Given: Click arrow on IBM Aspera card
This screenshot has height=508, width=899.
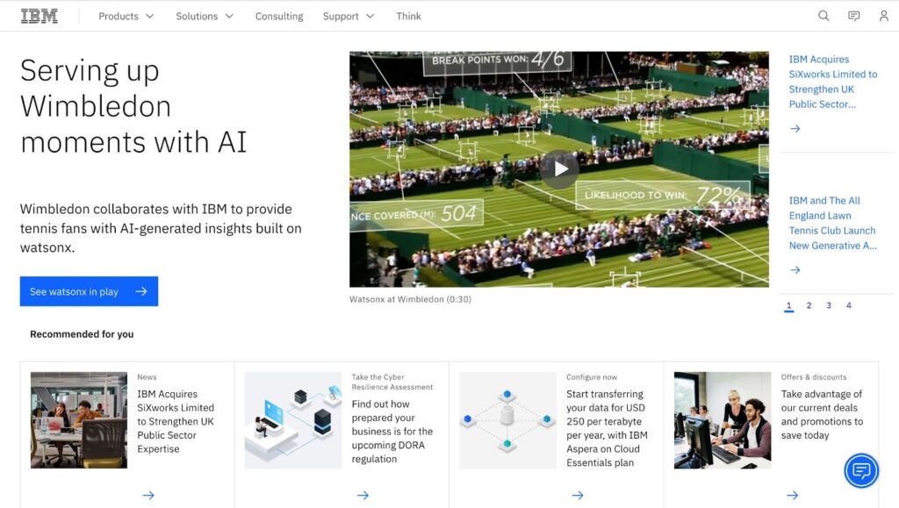Looking at the screenshot, I should [x=578, y=496].
